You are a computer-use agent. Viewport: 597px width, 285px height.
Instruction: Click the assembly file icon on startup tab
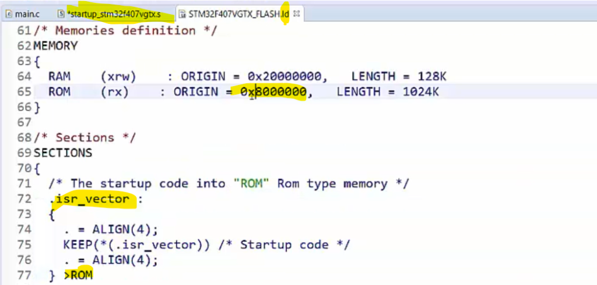(61, 15)
